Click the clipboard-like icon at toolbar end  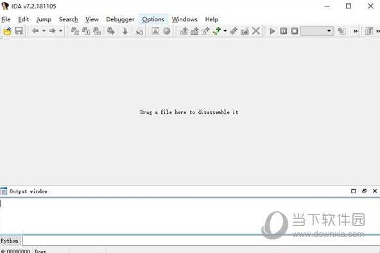(x=369, y=31)
